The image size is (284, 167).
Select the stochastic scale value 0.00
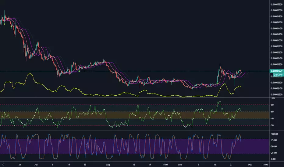273,159
